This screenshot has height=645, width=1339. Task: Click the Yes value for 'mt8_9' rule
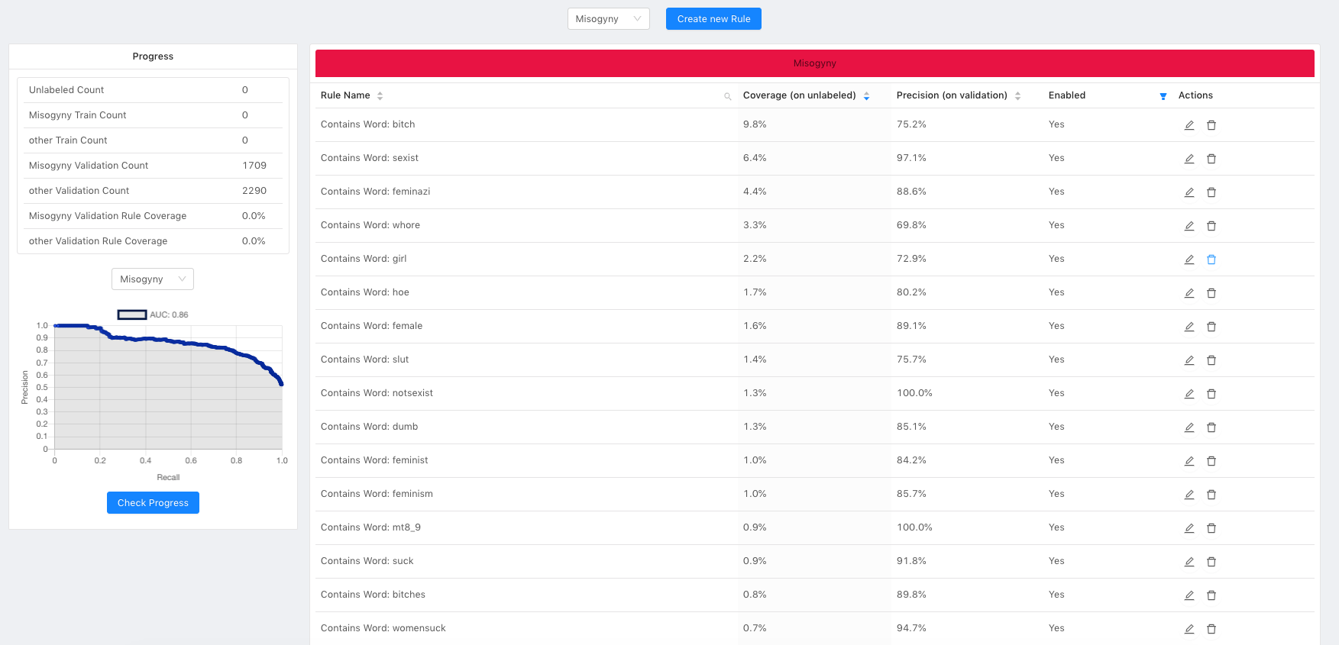pos(1056,527)
